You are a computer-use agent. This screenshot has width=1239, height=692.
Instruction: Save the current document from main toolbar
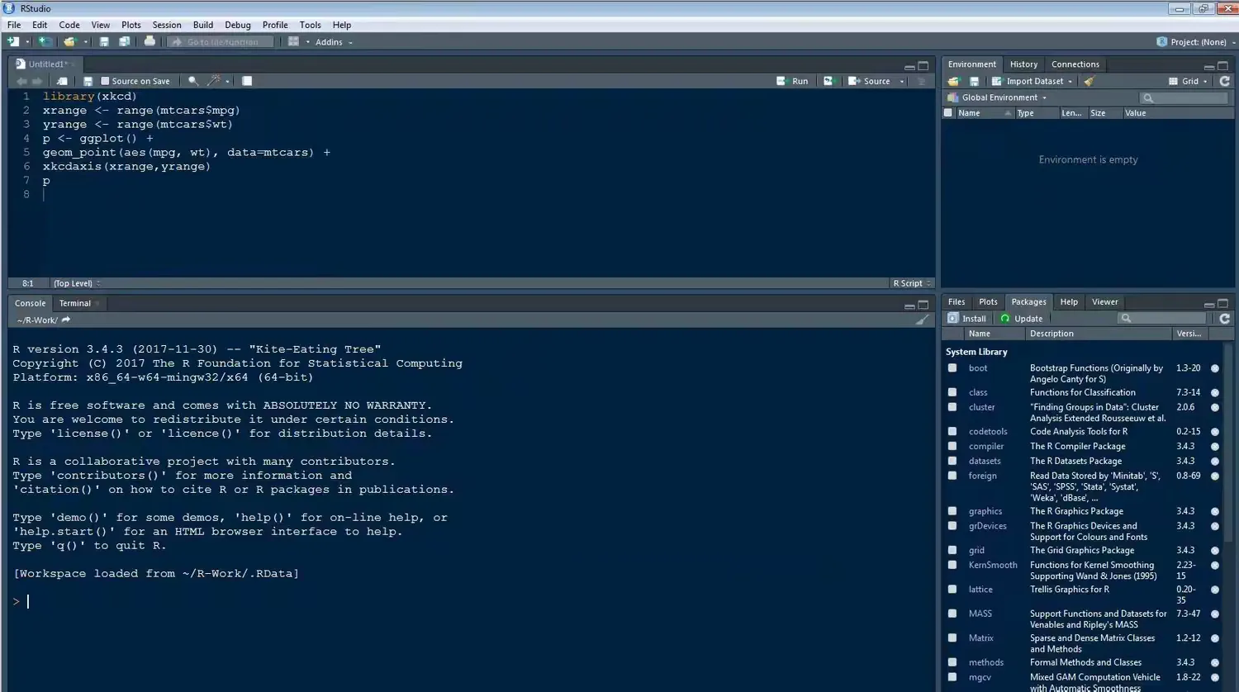[104, 41]
